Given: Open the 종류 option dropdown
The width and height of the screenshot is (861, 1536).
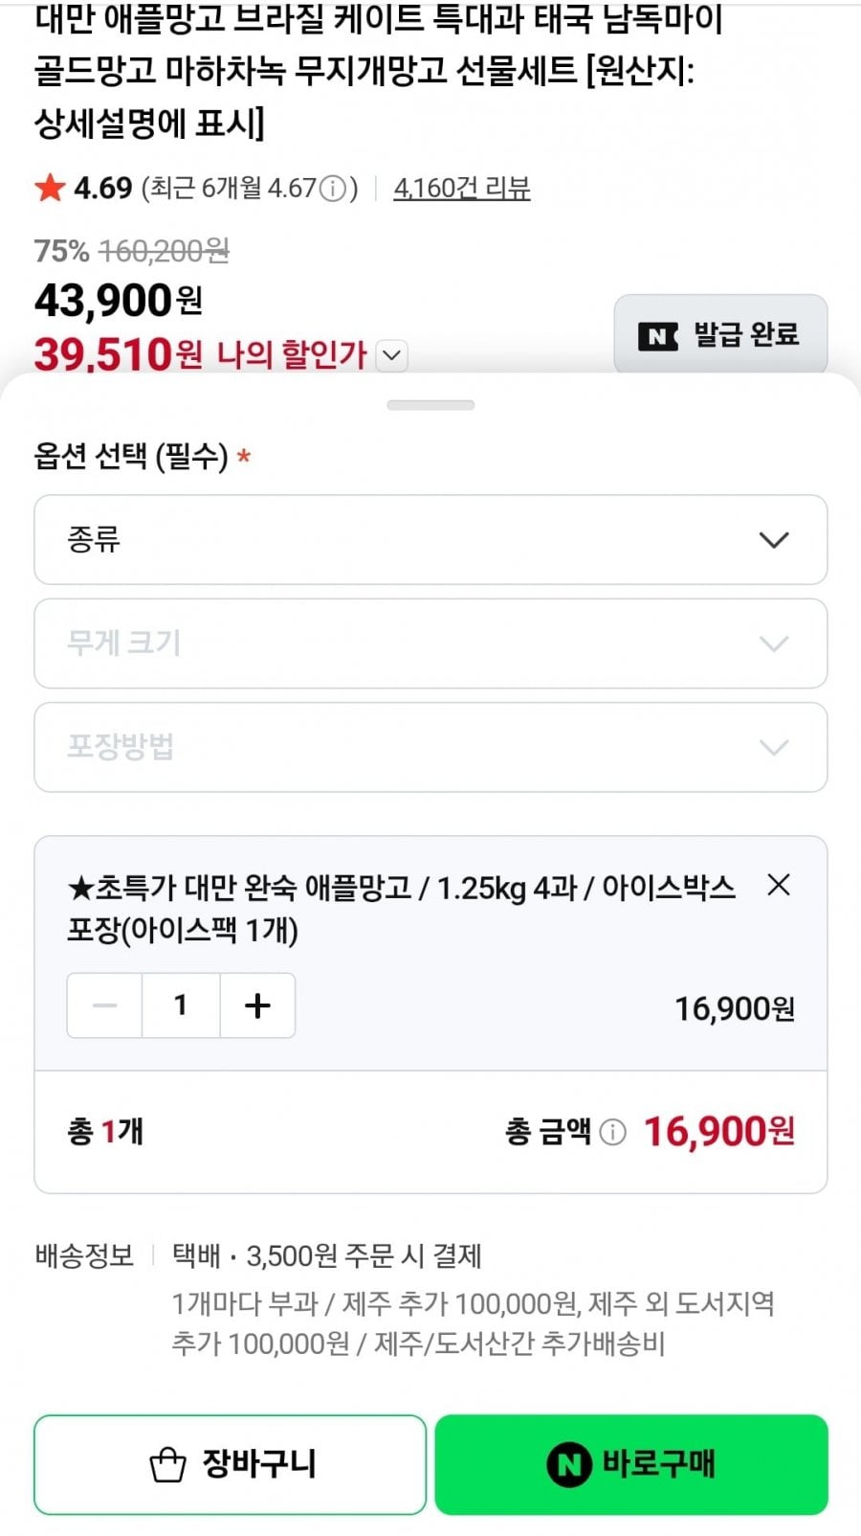Looking at the screenshot, I should (x=430, y=539).
